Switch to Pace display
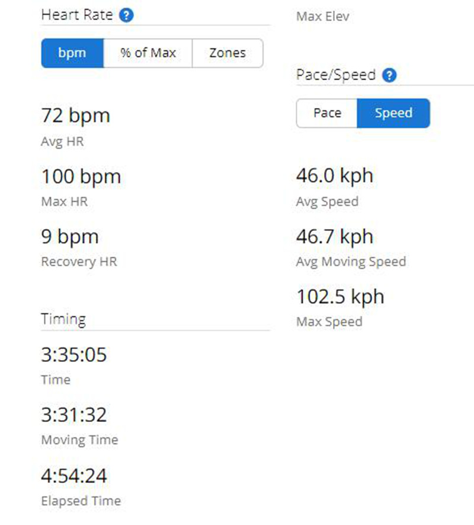The width and height of the screenshot is (474, 525). pos(327,113)
